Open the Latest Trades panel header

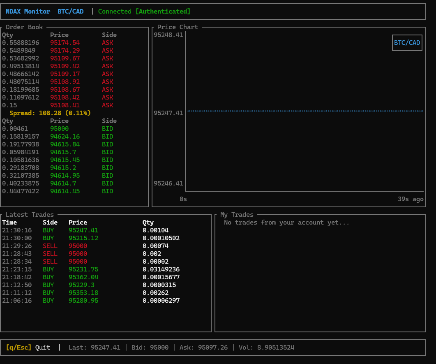coord(30,214)
